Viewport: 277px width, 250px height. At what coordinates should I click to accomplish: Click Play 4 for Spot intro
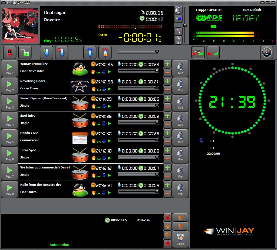point(9,120)
